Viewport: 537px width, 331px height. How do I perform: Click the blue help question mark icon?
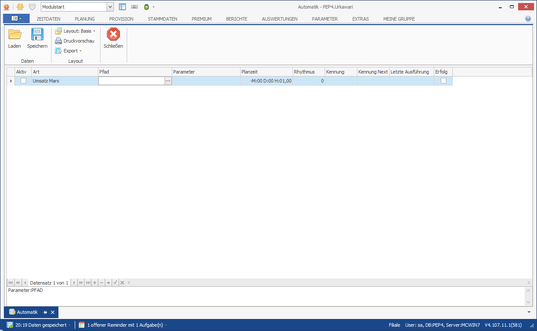[x=528, y=19]
